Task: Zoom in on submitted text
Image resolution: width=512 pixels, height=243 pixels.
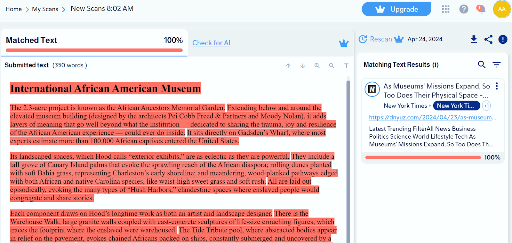Action: point(317,65)
